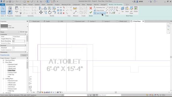Select the Copy tool
The height and width of the screenshot is (97, 172).
point(45,12)
